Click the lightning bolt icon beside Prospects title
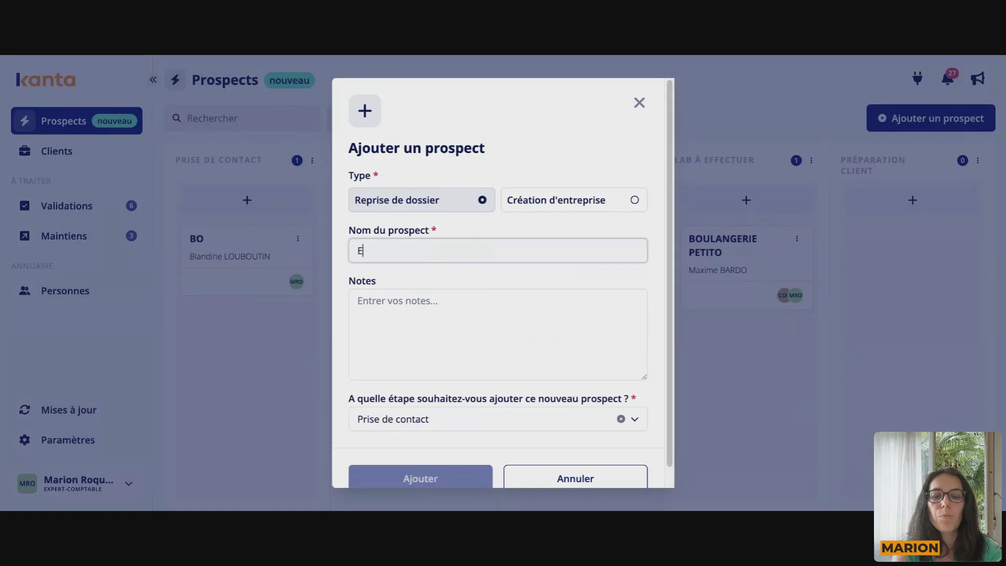 pos(176,80)
